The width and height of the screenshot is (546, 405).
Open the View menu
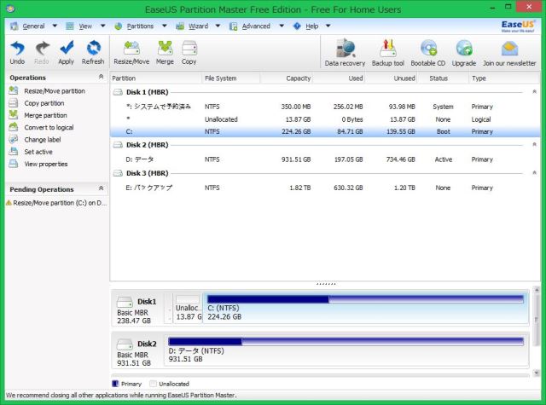point(85,26)
